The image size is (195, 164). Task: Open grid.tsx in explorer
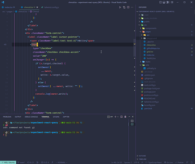point(150,52)
